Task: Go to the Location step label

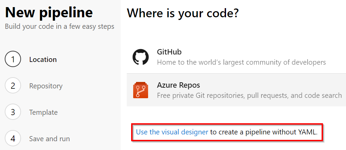Action: (x=43, y=60)
